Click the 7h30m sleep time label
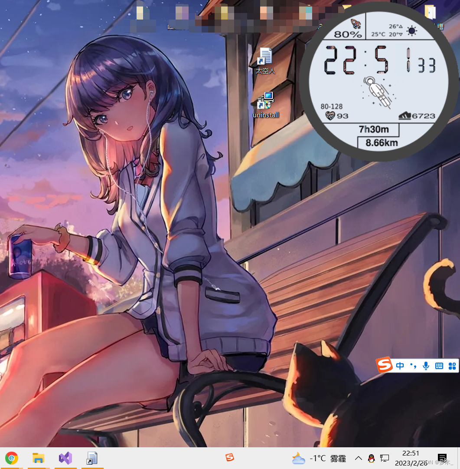Screen dimensions: 460x469 374,129
